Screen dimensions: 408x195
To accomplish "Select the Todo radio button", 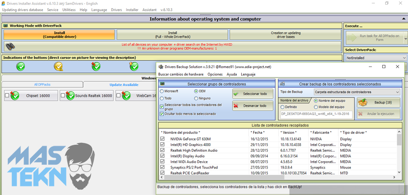I will (x=162, y=98).
